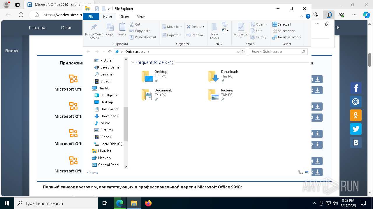This screenshot has height=209, width=373.
Task: Open Edge downloads toolbar icon
Action: (x=329, y=15)
